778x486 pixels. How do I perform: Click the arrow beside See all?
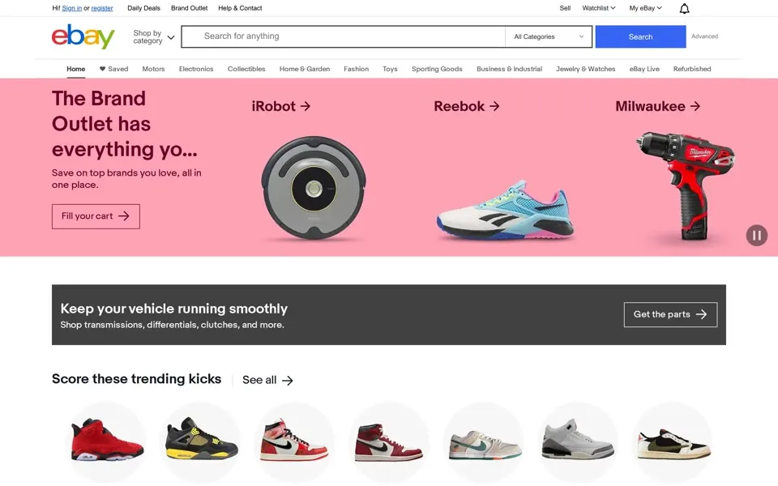(288, 381)
